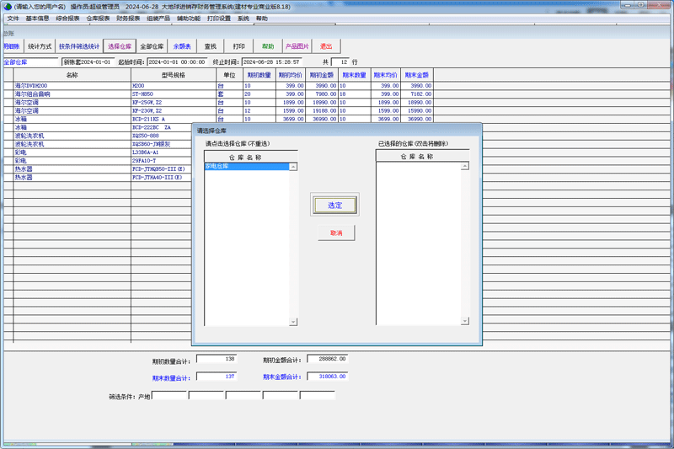Click the BCD-222BC ZA model cell
Screen dimensions: 674x449
162,127
